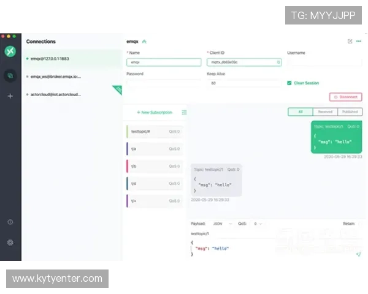Click the New Subscription button

click(155, 113)
